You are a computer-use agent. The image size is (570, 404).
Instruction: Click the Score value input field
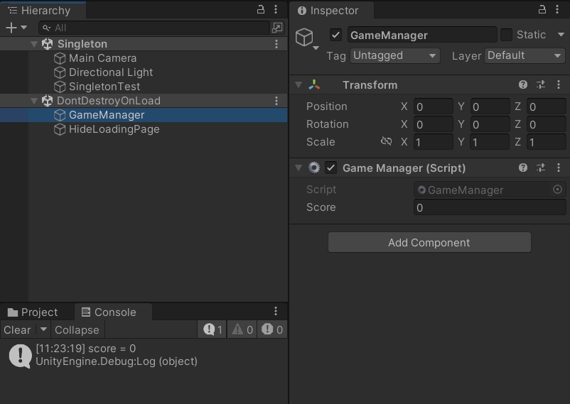pos(490,207)
